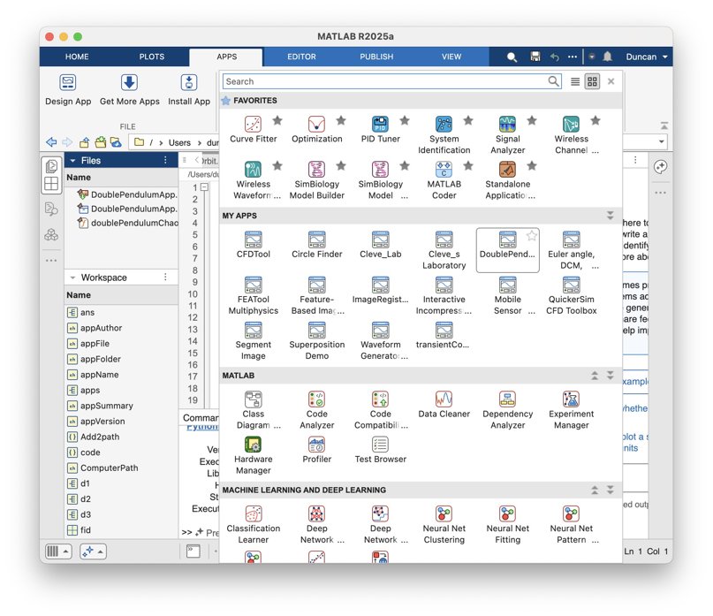Switch apps gallery to list view
The width and height of the screenshot is (713, 616).
coord(575,81)
